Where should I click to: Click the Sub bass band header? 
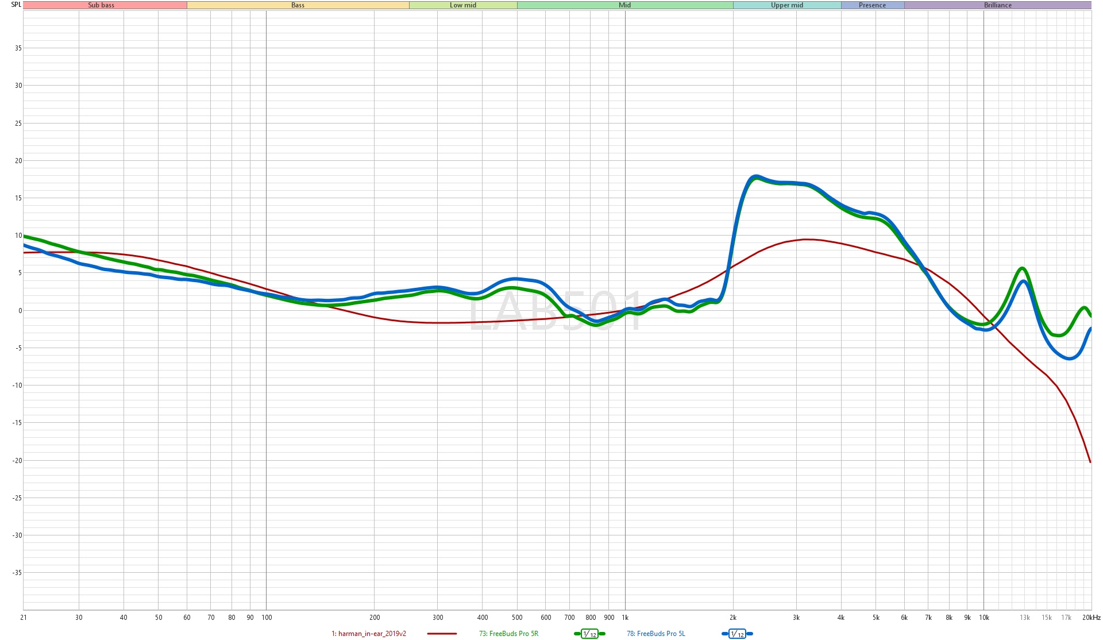101,5
